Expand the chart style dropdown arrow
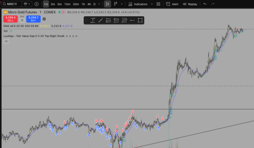Viewport: 254px width, 148px height. point(122,4)
